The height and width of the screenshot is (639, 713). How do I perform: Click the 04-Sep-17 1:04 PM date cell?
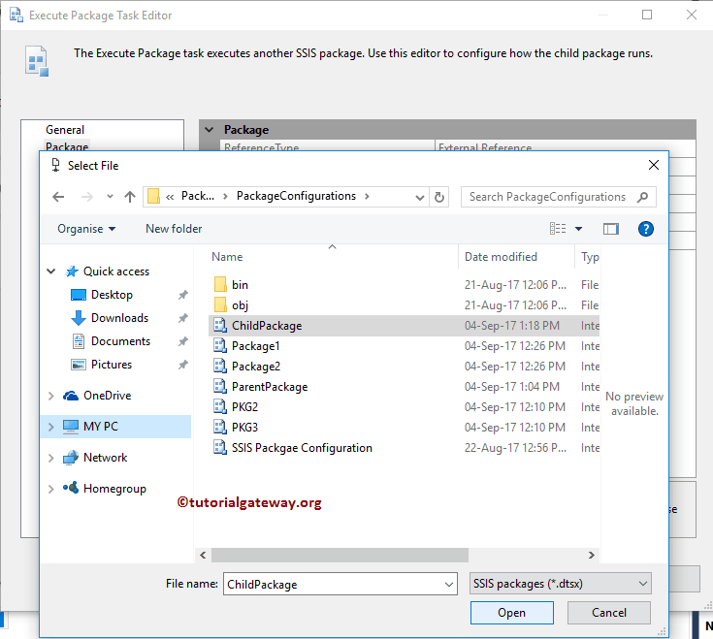point(512,387)
